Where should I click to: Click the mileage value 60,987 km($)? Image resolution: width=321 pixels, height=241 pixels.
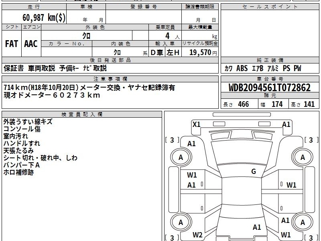tap(44, 17)
